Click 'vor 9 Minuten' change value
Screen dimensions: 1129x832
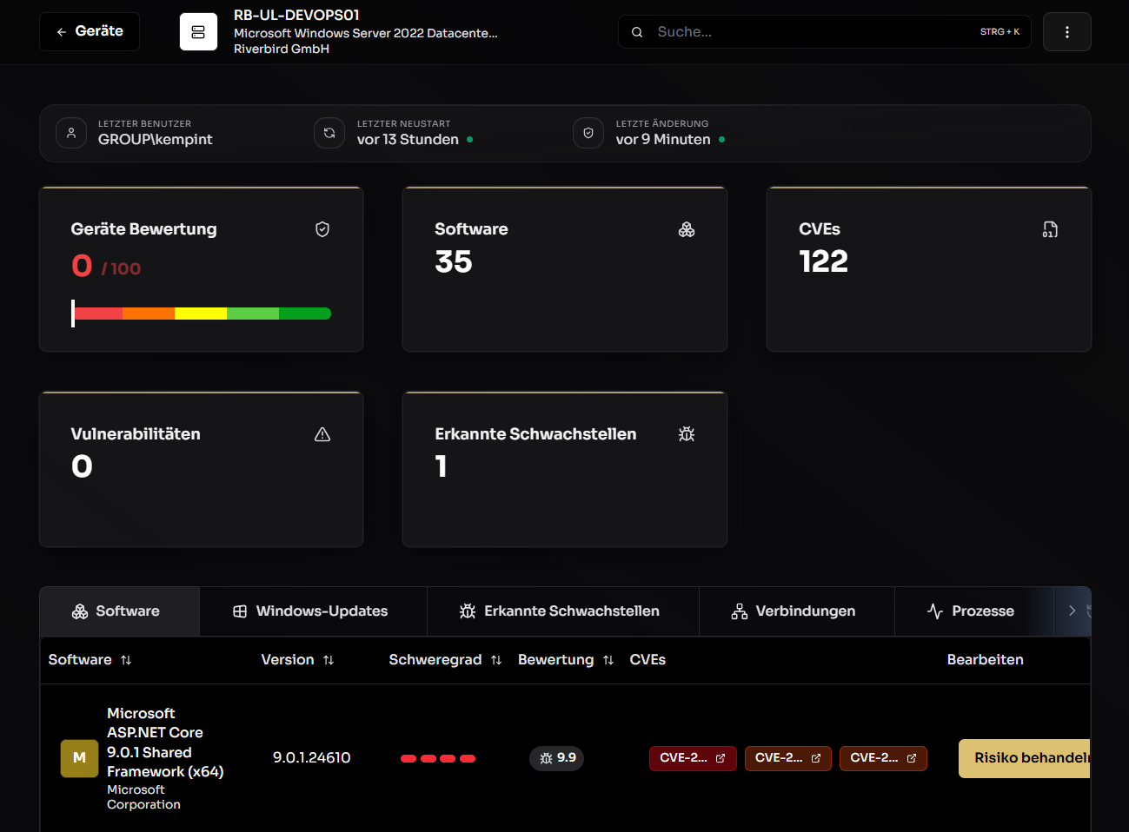663,140
